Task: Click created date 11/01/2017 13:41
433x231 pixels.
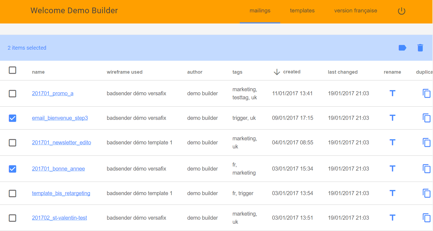Action: 292,93
